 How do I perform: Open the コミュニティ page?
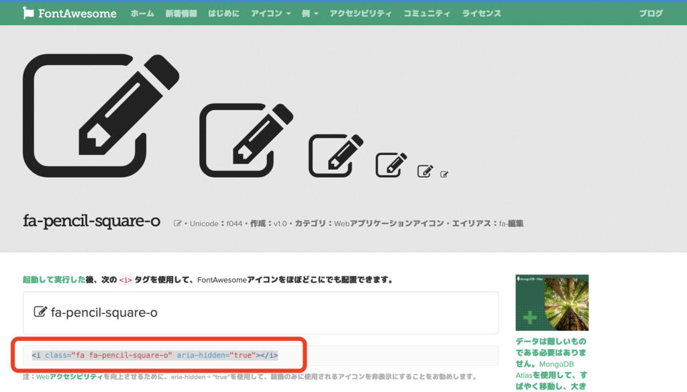pyautogui.click(x=427, y=13)
